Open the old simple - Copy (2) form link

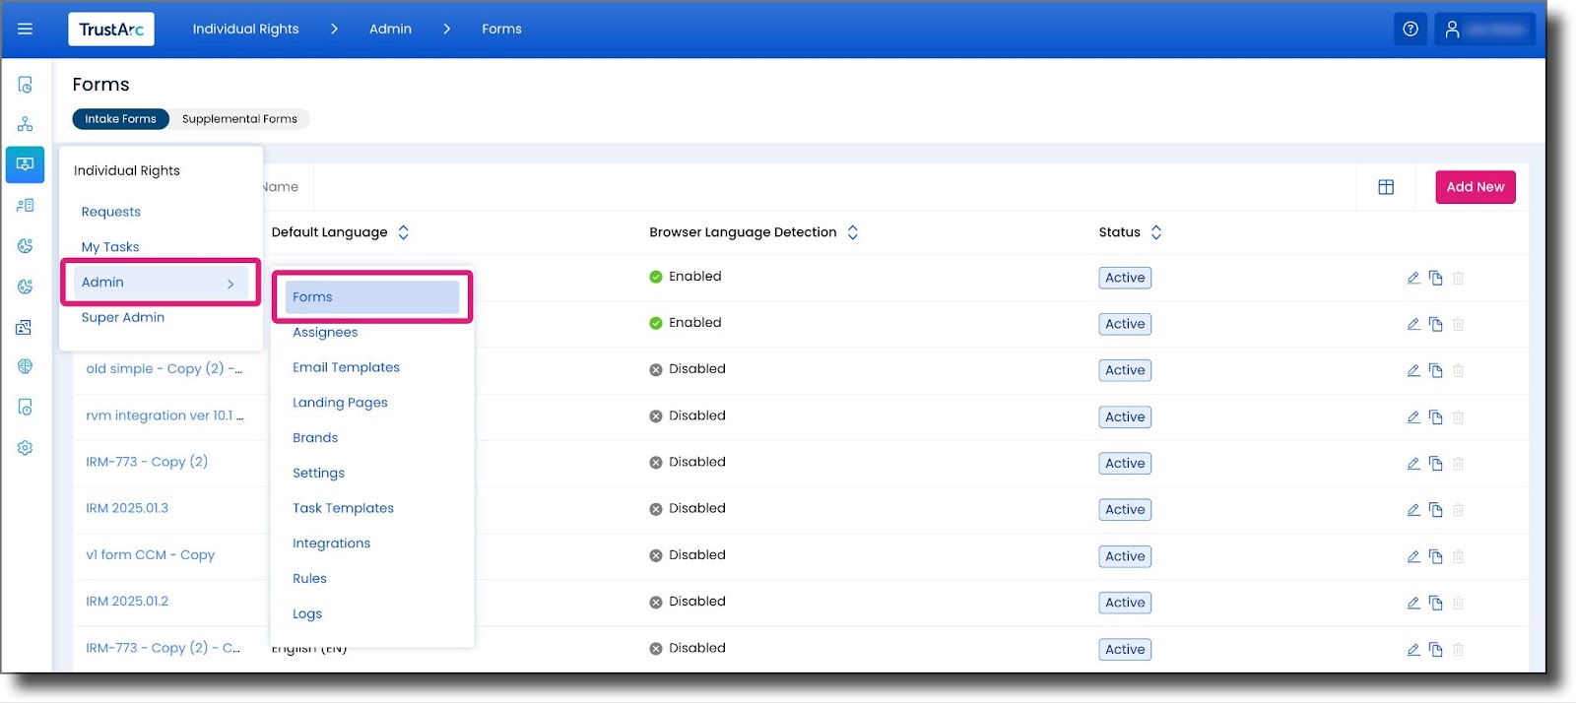(x=164, y=369)
